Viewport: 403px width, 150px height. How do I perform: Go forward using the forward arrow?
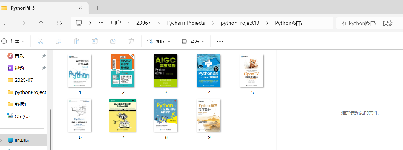point(23,23)
